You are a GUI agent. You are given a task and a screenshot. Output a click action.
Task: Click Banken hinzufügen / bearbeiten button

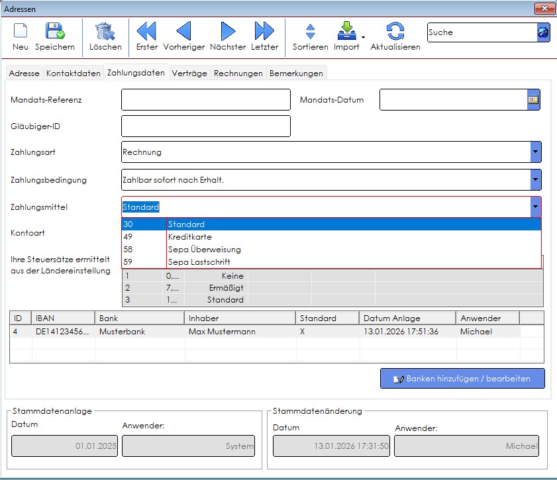click(462, 379)
